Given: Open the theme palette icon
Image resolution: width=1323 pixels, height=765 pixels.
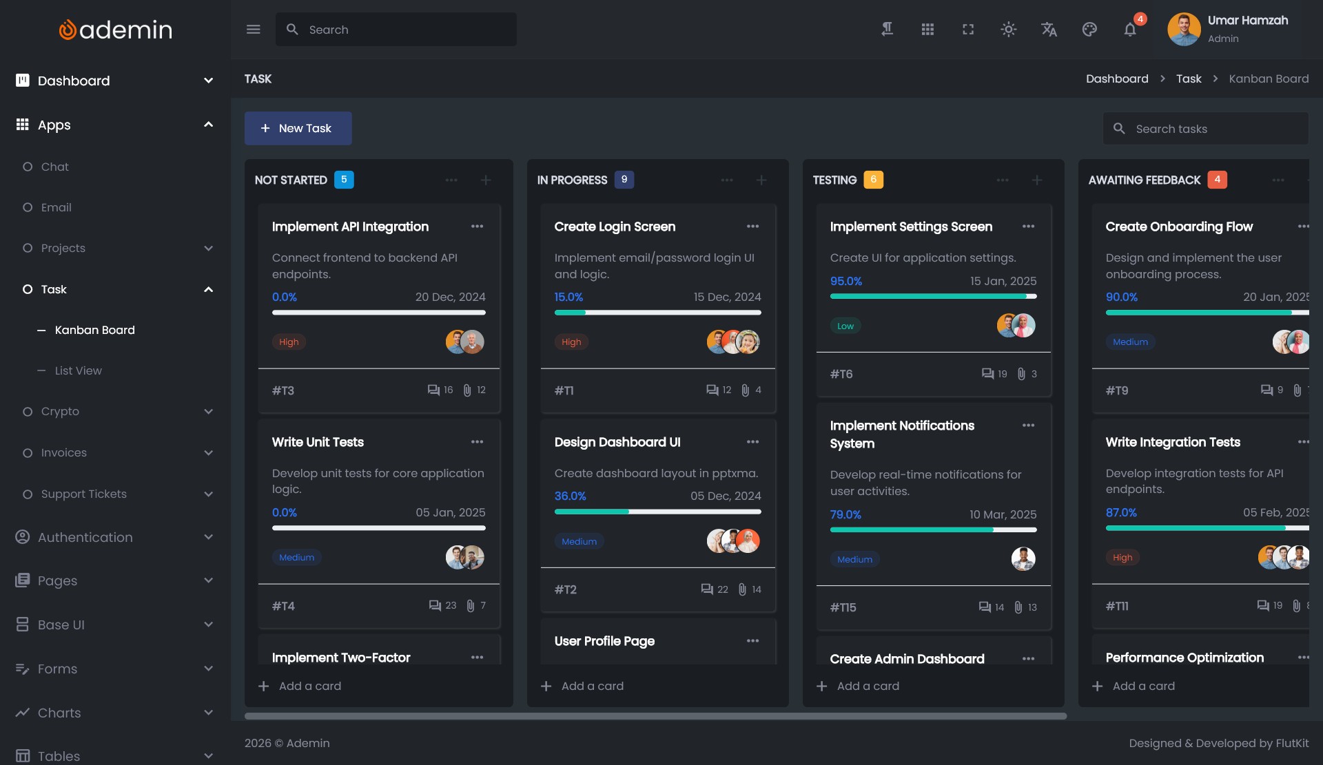Looking at the screenshot, I should click(1089, 30).
